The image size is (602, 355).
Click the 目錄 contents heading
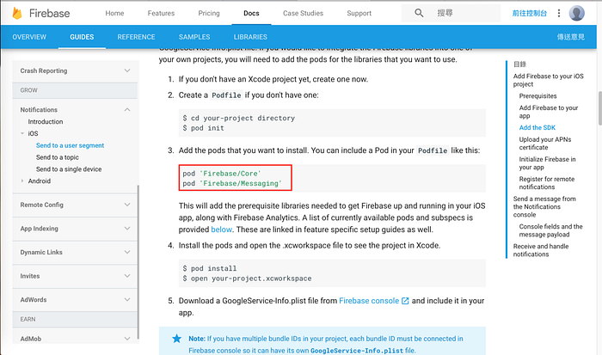click(x=519, y=64)
